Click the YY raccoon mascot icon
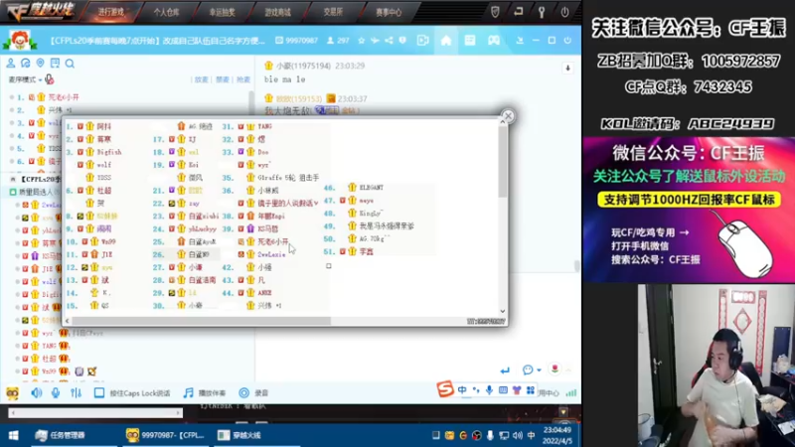 12,392
